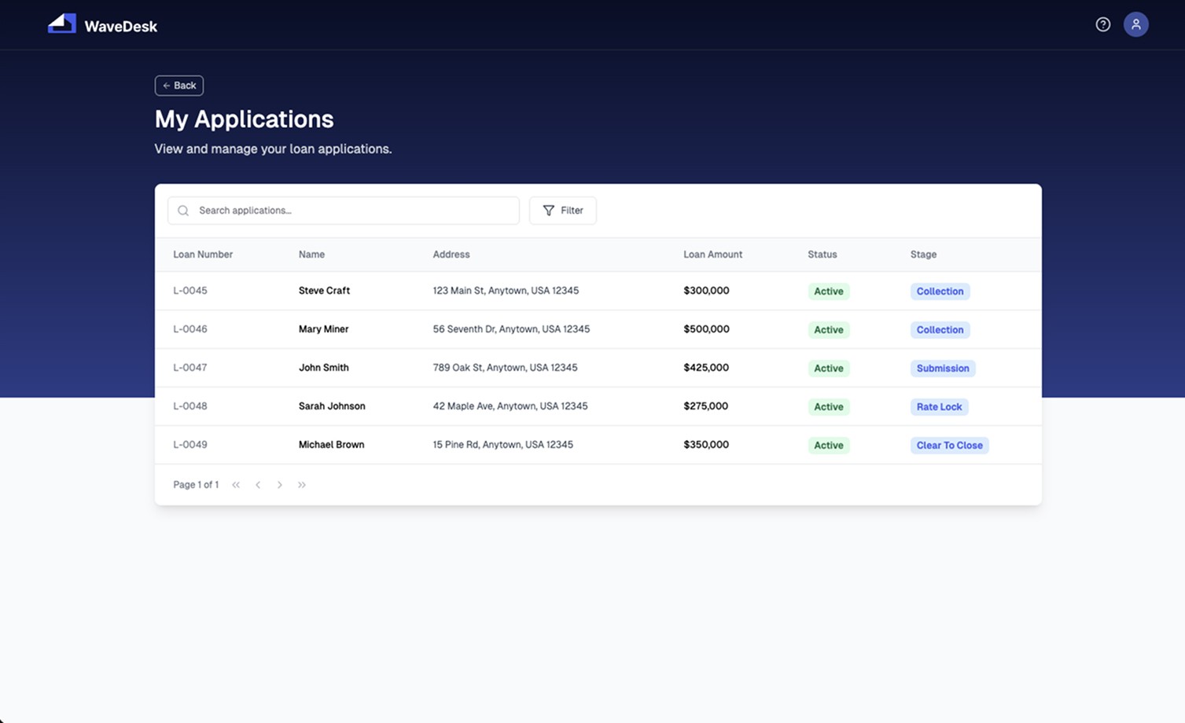Click Page 1 of 1 pagination indicator

coord(195,485)
